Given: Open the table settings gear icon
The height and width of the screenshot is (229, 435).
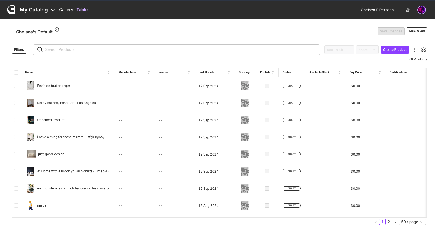Looking at the screenshot, I should tap(424, 50).
